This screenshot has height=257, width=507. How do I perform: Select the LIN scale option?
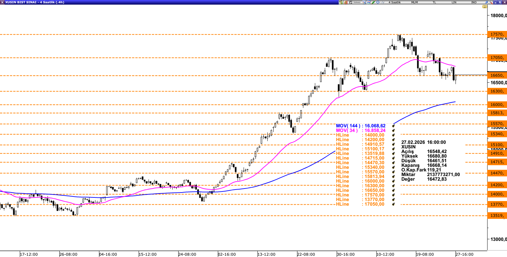pos(454,2)
